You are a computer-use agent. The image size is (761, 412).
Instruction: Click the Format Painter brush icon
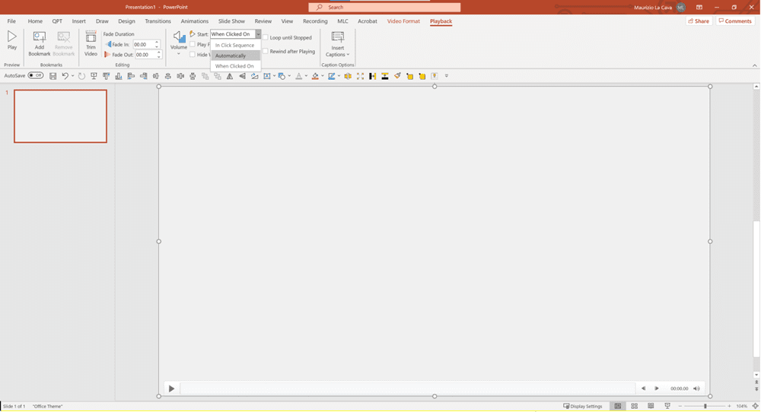397,76
